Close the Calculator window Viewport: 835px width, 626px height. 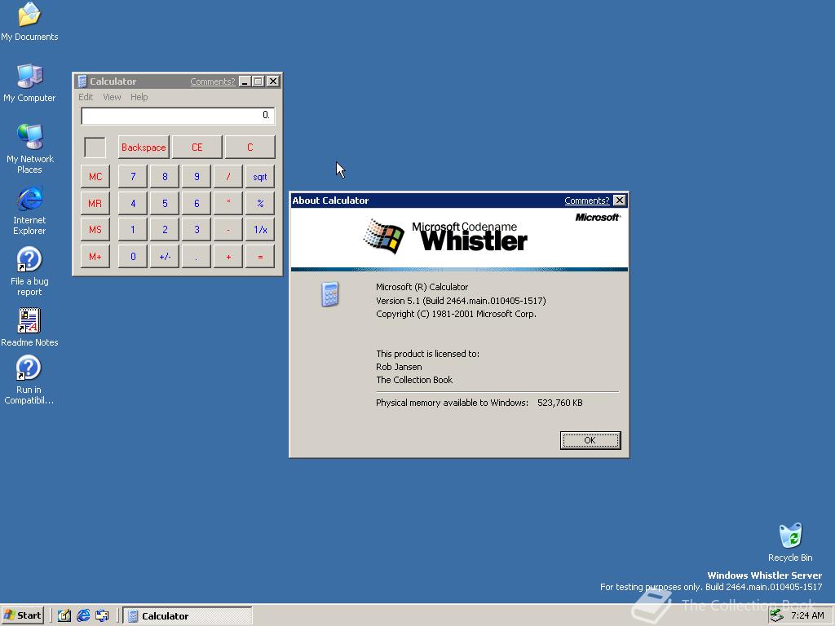272,82
